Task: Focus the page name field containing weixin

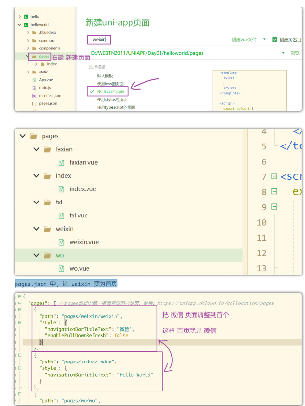Action: click(x=99, y=40)
